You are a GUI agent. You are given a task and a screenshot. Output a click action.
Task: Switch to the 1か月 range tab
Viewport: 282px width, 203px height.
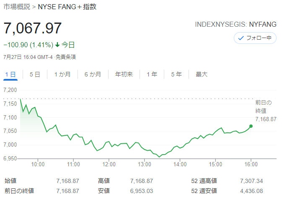pyautogui.click(x=62, y=74)
